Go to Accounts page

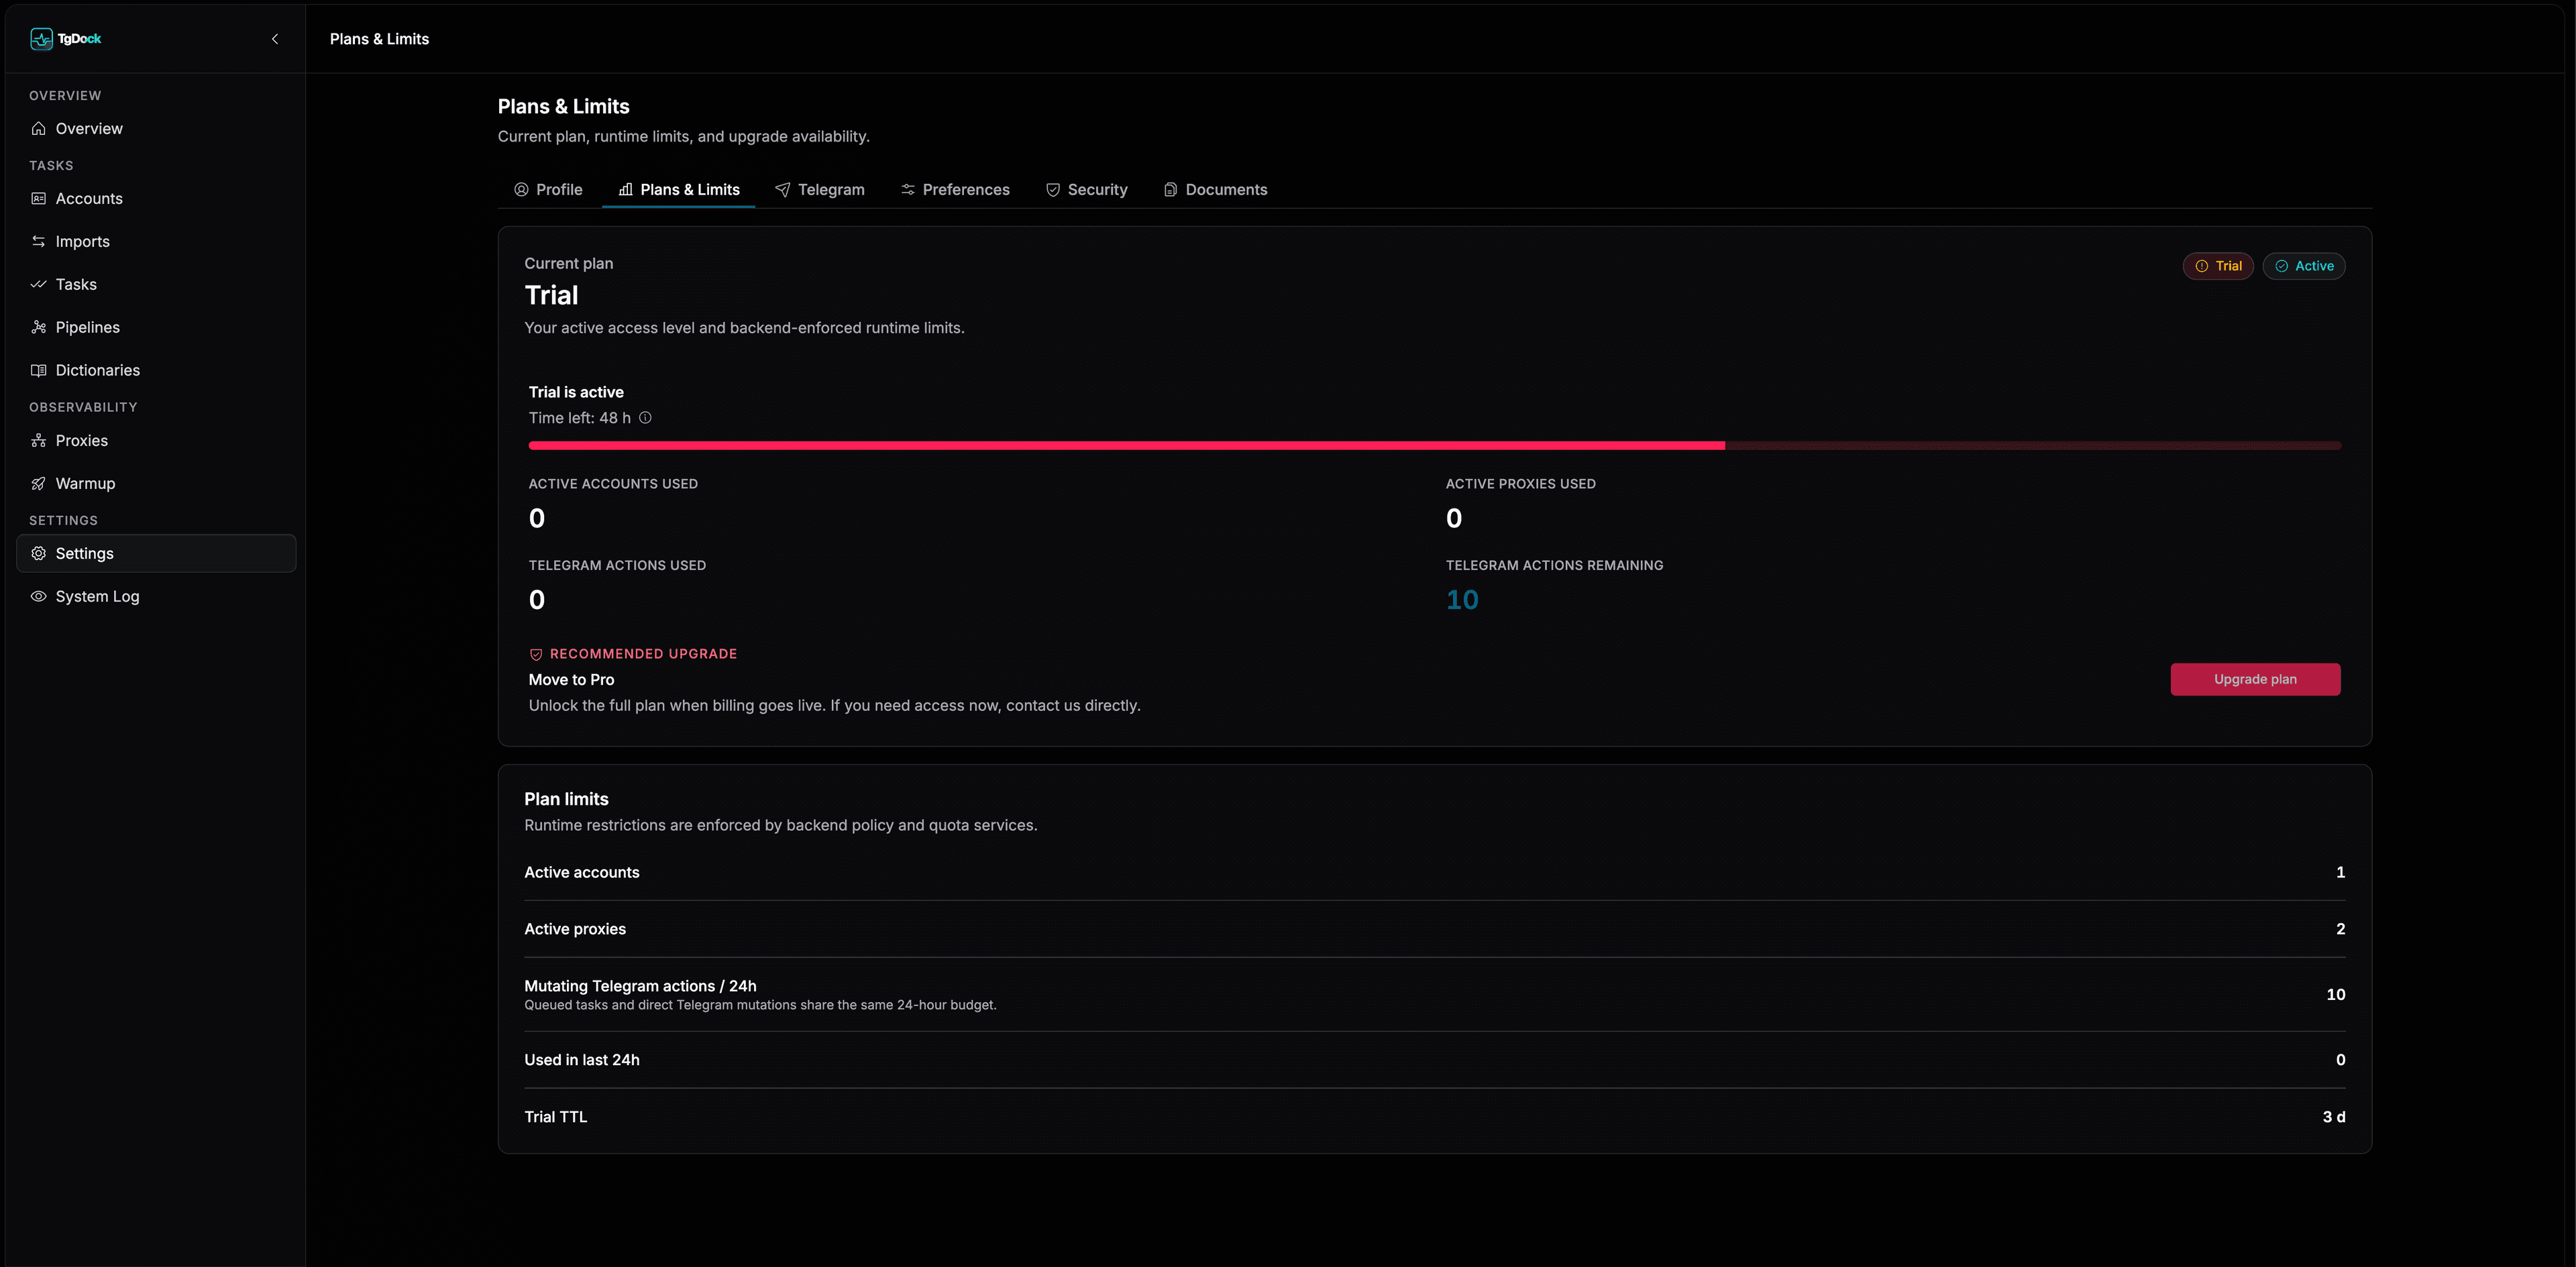point(156,198)
